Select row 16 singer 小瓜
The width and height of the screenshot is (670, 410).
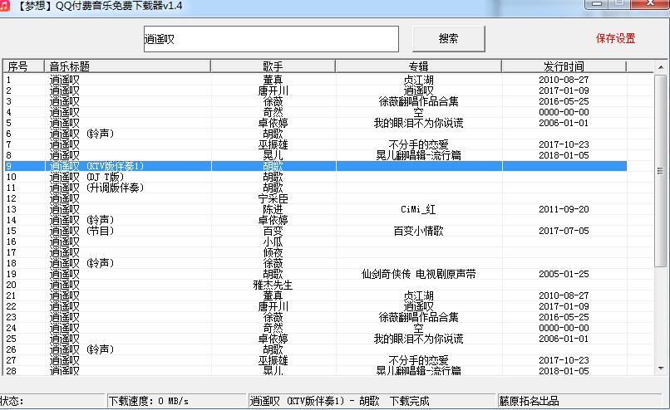pos(273,242)
